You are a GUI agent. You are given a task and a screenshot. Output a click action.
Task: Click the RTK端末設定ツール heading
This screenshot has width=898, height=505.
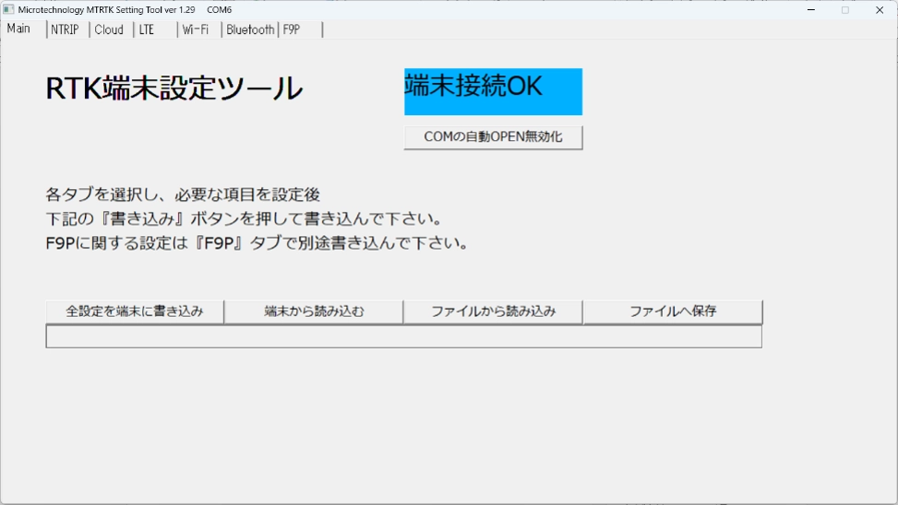click(174, 88)
